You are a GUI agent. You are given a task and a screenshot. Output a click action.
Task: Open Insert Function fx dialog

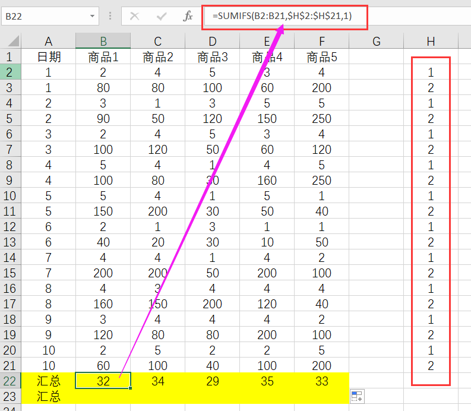[x=188, y=16]
